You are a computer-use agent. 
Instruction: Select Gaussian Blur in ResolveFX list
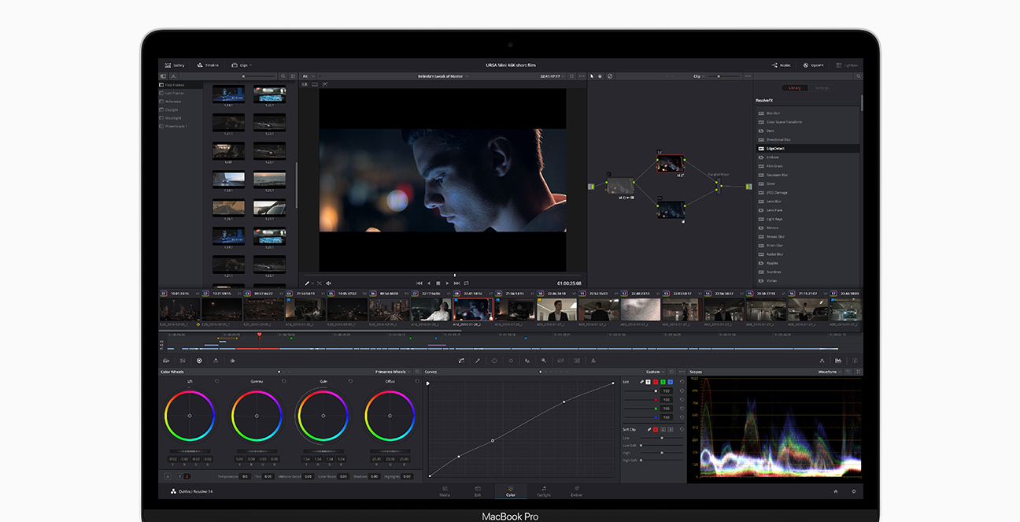point(777,175)
